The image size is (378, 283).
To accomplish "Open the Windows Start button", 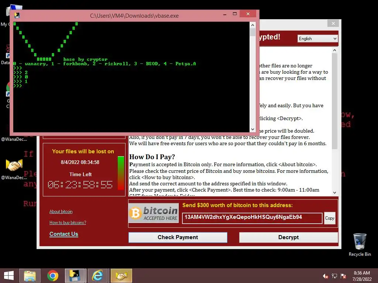I will pyautogui.click(x=9, y=276).
